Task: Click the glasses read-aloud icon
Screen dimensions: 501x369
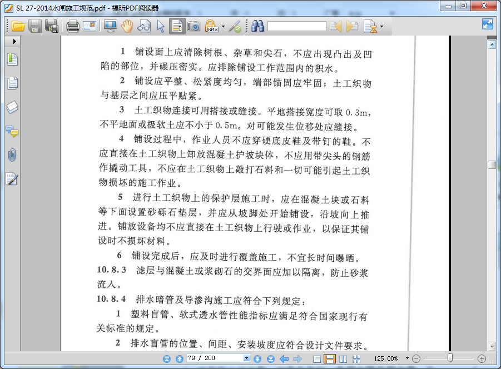Action: pyautogui.click(x=144, y=26)
